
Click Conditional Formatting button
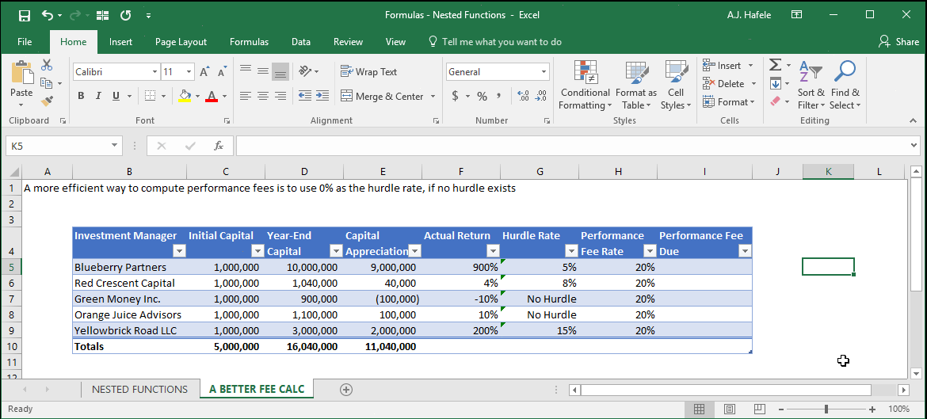(x=585, y=86)
